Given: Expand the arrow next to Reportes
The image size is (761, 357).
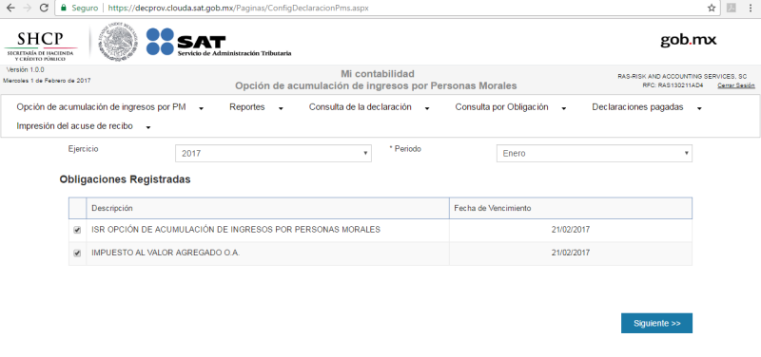Looking at the screenshot, I should (x=281, y=109).
